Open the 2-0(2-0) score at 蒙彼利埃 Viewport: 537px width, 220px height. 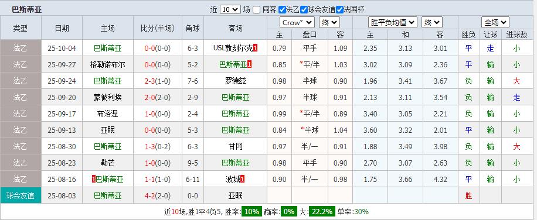point(158,97)
